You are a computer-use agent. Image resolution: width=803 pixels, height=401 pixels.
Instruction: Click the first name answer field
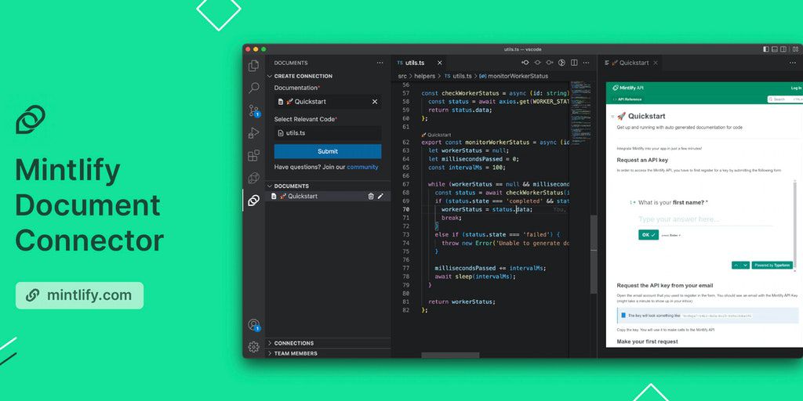690,219
